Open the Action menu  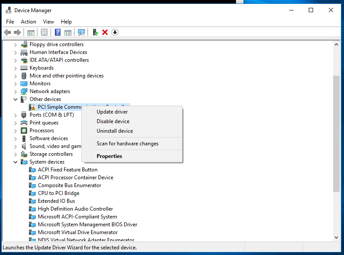coord(28,21)
